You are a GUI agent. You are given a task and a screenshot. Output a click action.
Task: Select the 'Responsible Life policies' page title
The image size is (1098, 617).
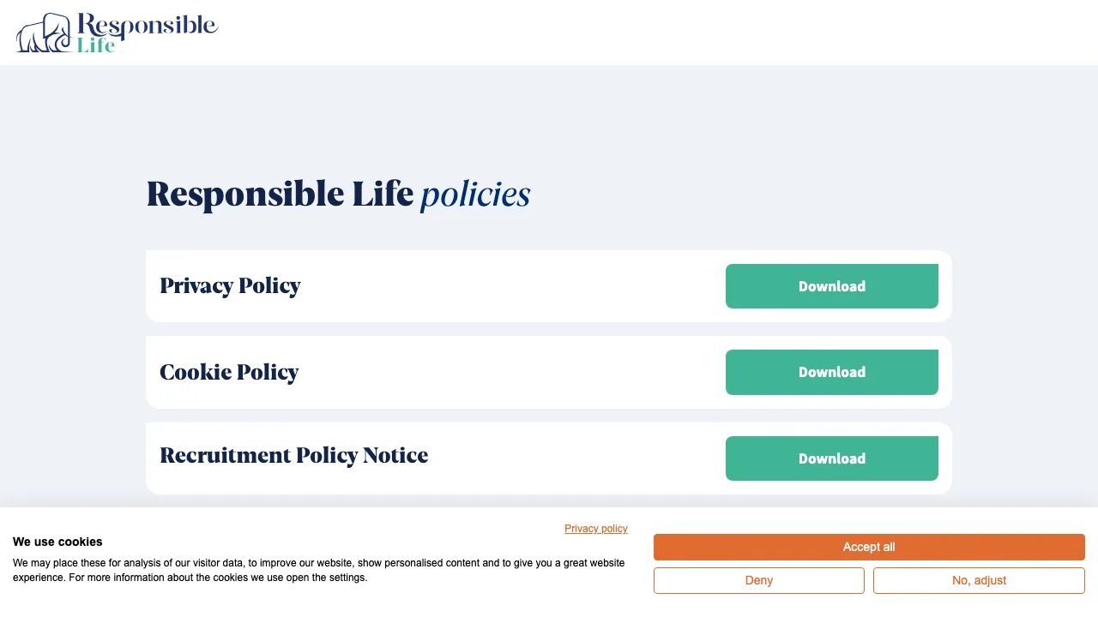[x=339, y=194]
